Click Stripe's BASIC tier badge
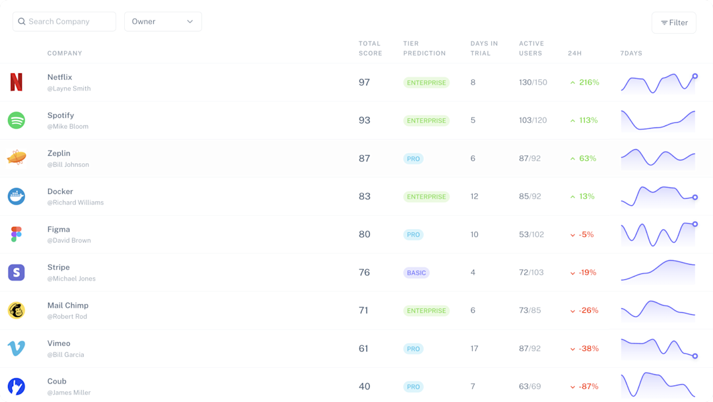 416,273
